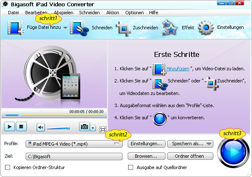The width and height of the screenshot is (252, 177).
Task: Click the Schneiden icon in Erste Schritte
Action: tap(160, 83)
